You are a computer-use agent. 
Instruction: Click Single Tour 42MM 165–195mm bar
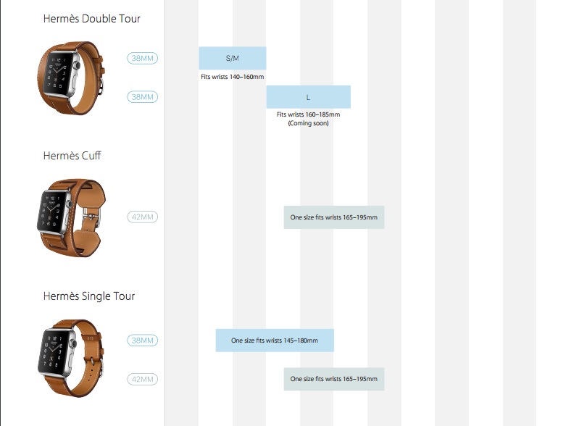(333, 379)
